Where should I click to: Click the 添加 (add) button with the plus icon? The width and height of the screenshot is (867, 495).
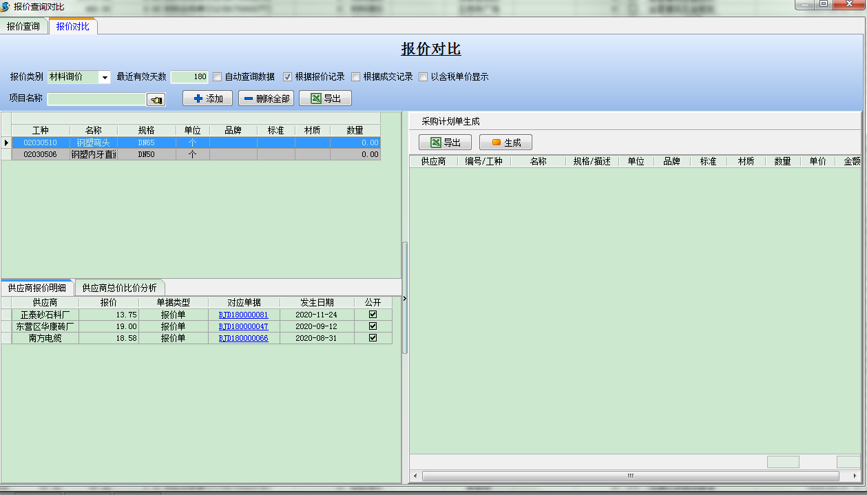pyautogui.click(x=207, y=98)
